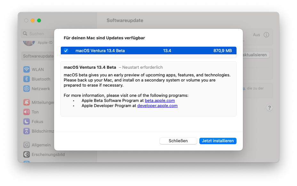This screenshot has width=297, height=186.
Task: Select the macOS Ventura 13.4 Beta update row
Action: 148,50
